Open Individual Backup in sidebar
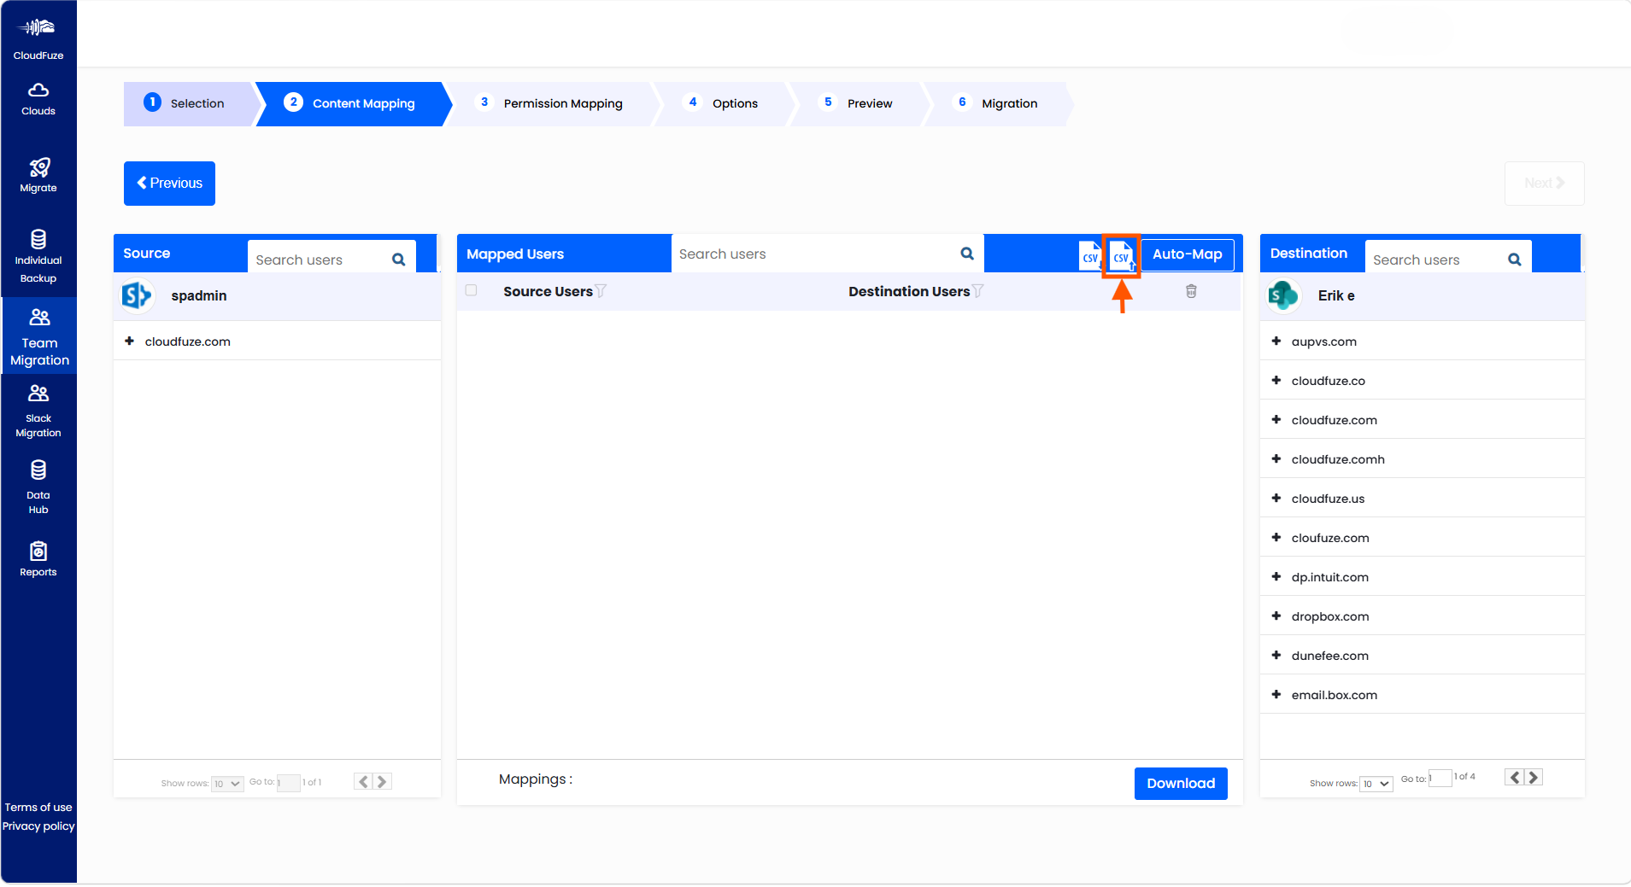 pyautogui.click(x=38, y=256)
